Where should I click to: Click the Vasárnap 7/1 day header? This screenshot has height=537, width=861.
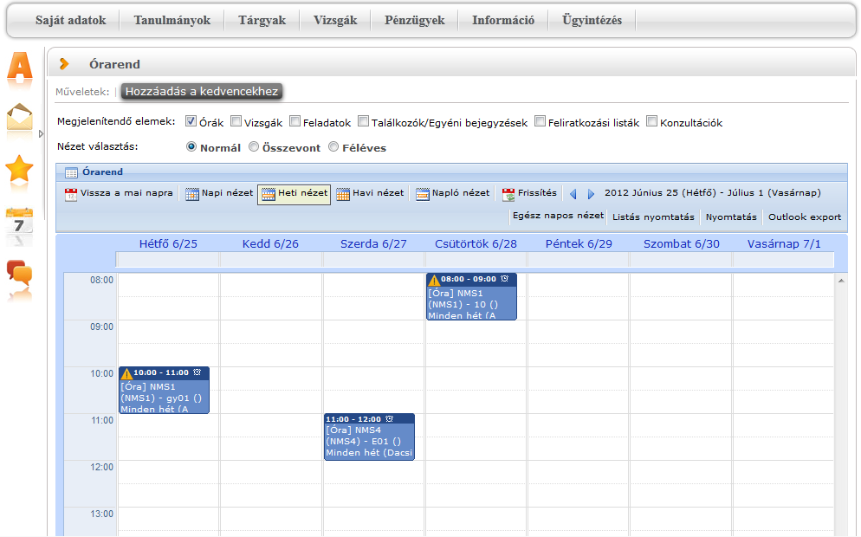coord(784,243)
